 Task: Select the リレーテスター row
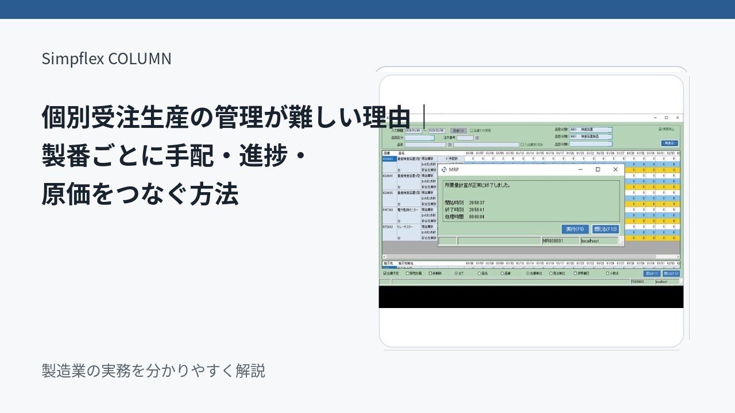click(x=405, y=227)
